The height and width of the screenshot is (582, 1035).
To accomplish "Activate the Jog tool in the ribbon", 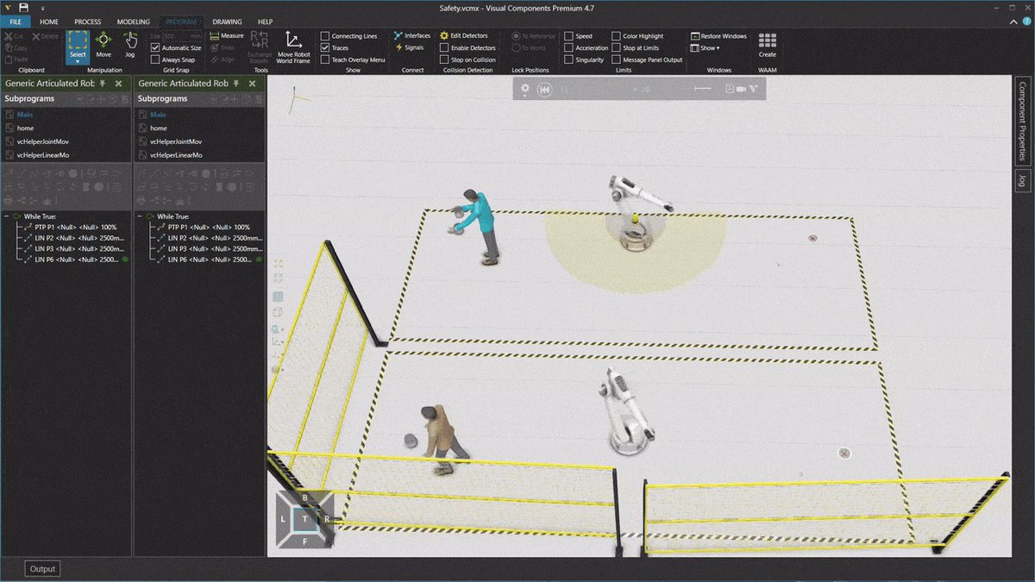I will (130, 45).
